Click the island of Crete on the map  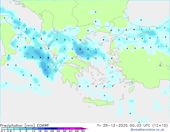click(98, 102)
